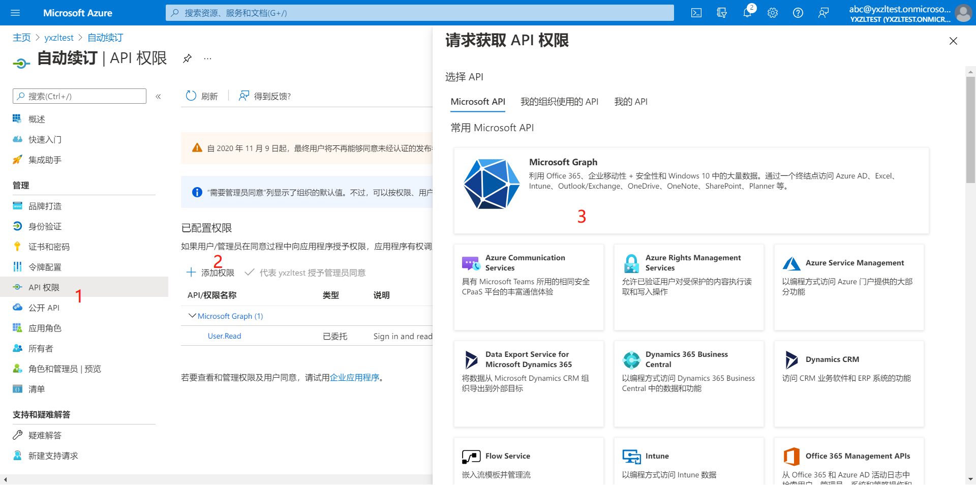The image size is (976, 485).
Task: Open 证书和密码 in the sidebar
Action: tap(49, 247)
